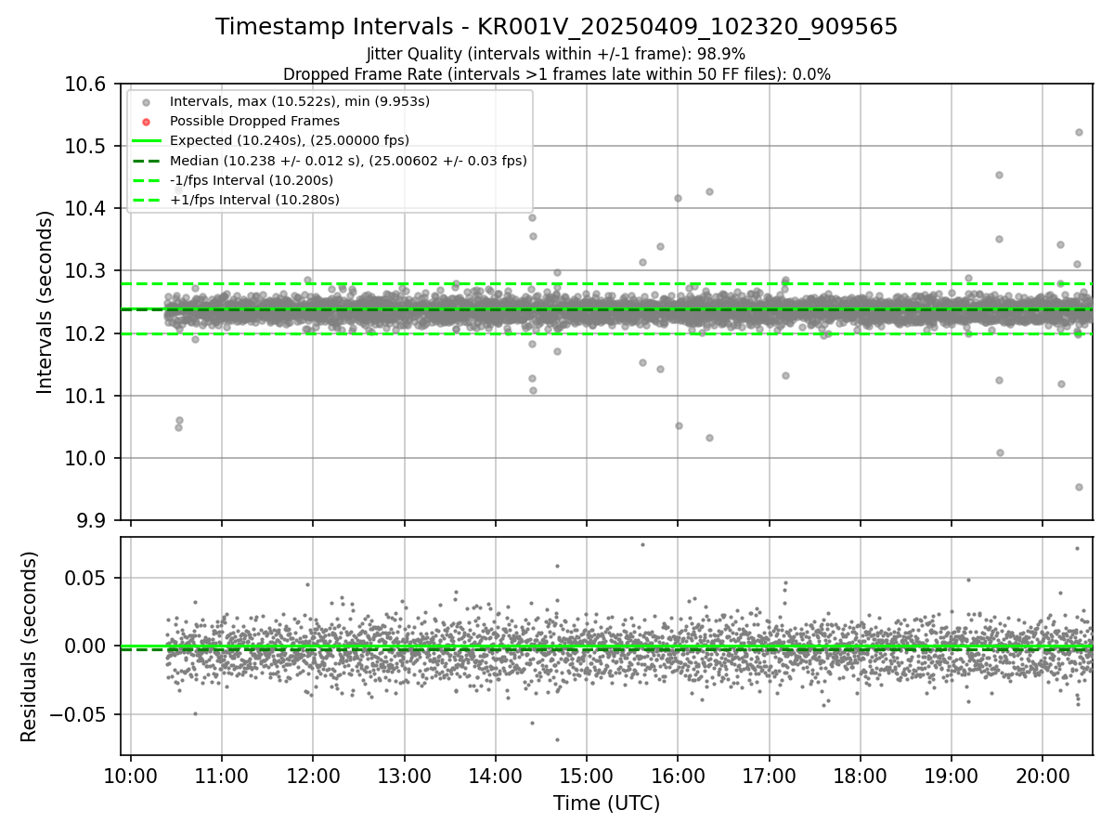
Task: Select the Dropped Frame Rate 0.0% subtitle
Action: [556, 73]
